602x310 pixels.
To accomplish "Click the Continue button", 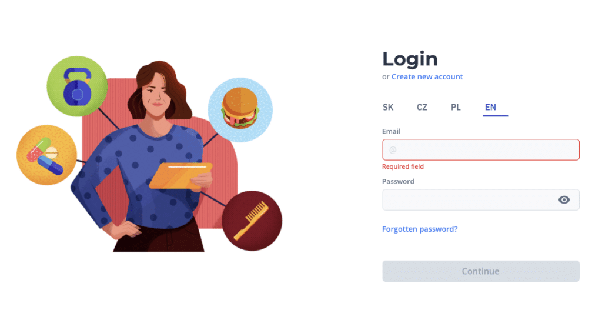I will [481, 271].
